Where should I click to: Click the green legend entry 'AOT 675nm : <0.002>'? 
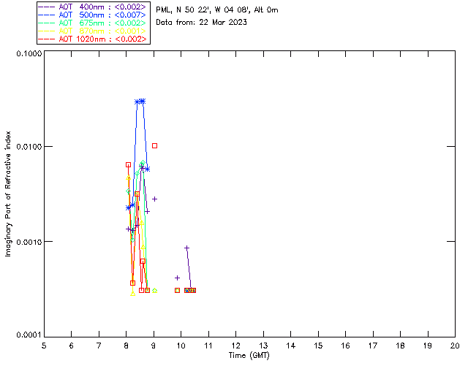pos(93,23)
